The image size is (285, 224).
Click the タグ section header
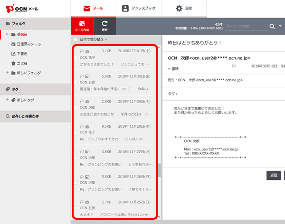coord(35,89)
